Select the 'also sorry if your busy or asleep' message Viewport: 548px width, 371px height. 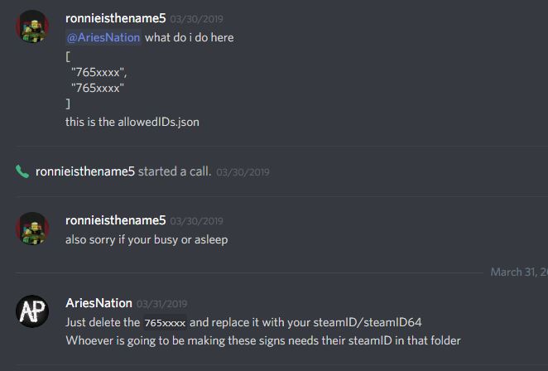click(147, 239)
